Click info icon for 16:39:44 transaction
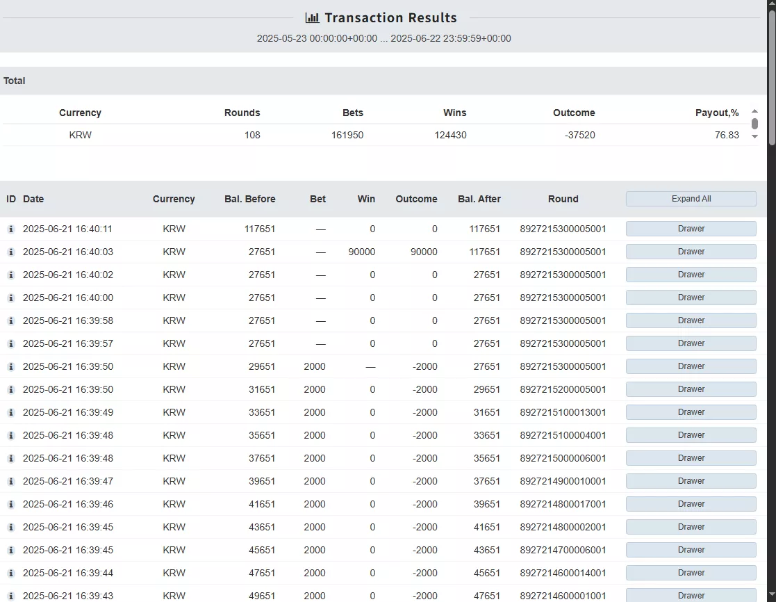 11,573
